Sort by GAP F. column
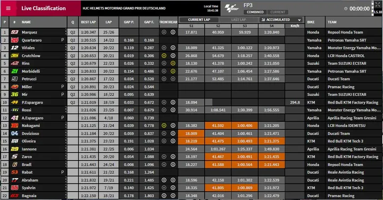Viewport: 383px width, 200px height. coord(149,22)
